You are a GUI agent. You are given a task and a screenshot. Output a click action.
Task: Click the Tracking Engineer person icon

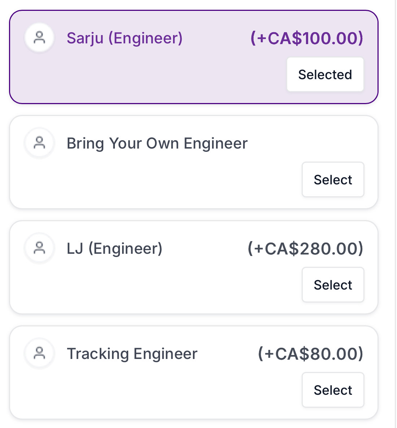39,353
